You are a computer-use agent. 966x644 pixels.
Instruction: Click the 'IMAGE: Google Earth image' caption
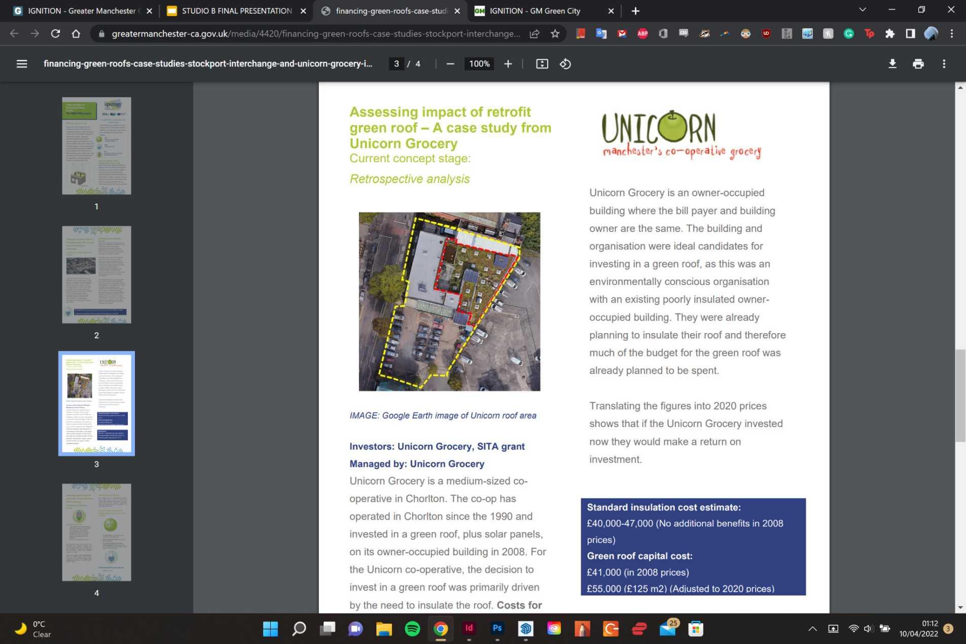coord(443,415)
